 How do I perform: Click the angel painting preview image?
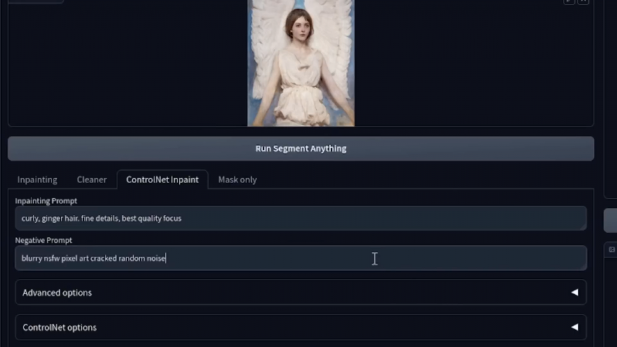click(301, 63)
